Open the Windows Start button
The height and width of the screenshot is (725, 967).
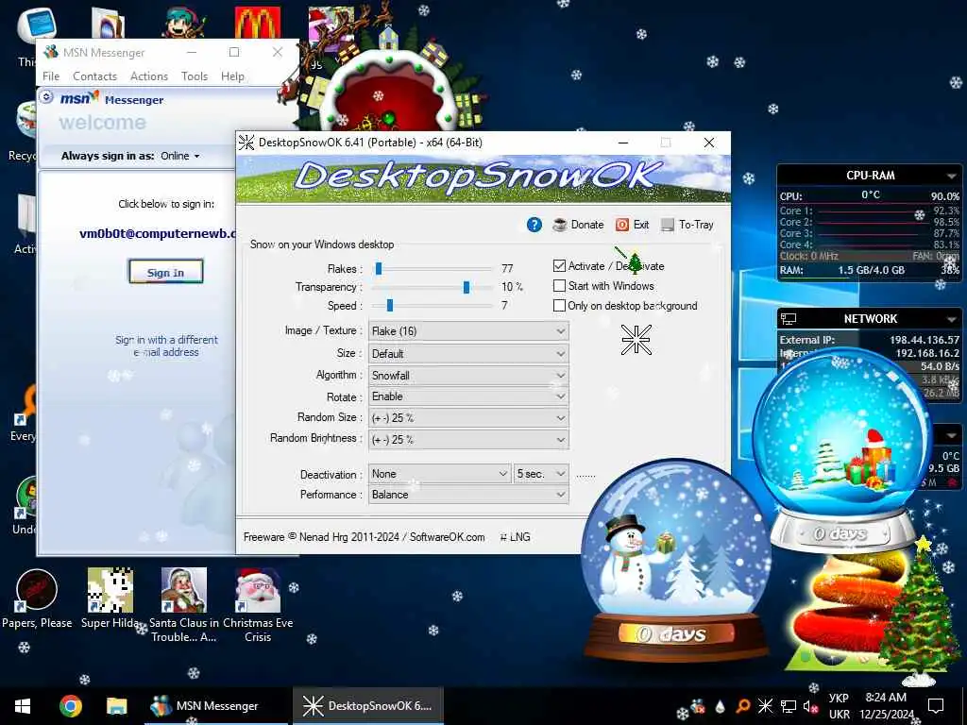[x=23, y=706]
